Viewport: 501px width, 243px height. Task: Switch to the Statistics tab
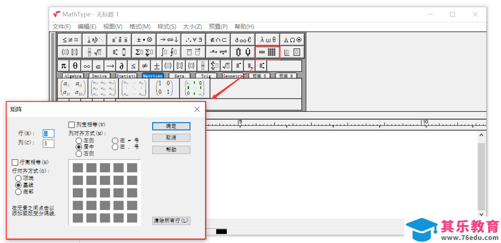tap(126, 76)
